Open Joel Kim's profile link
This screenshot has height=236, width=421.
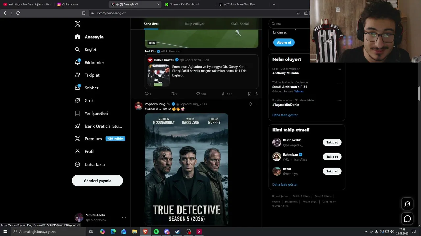(x=150, y=51)
